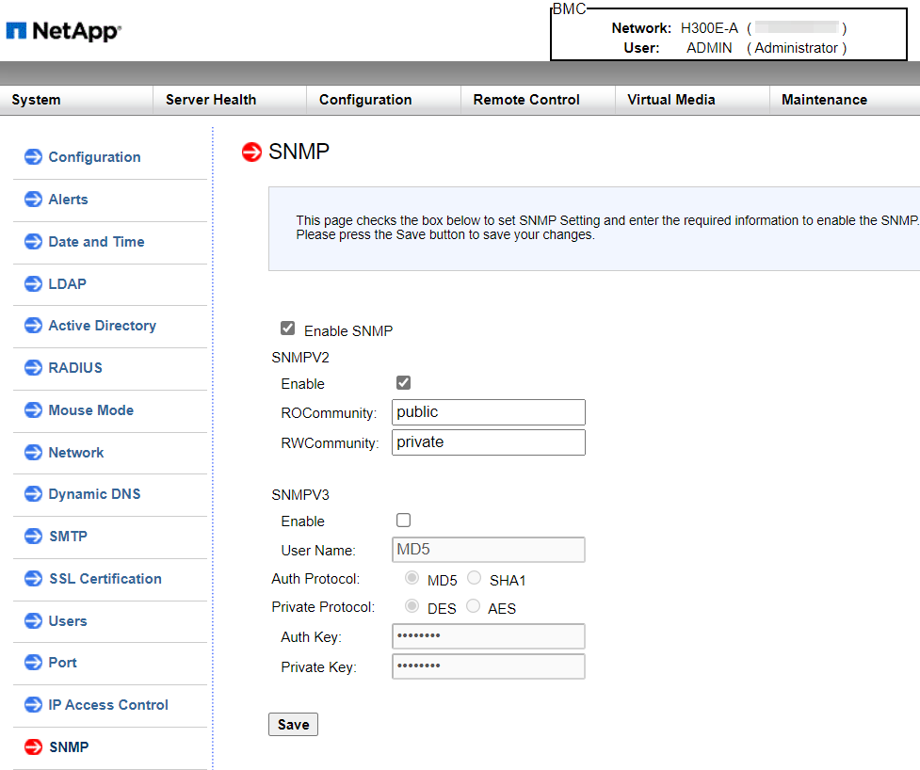Go to Date and Time page
920x770 pixels.
[x=96, y=242]
